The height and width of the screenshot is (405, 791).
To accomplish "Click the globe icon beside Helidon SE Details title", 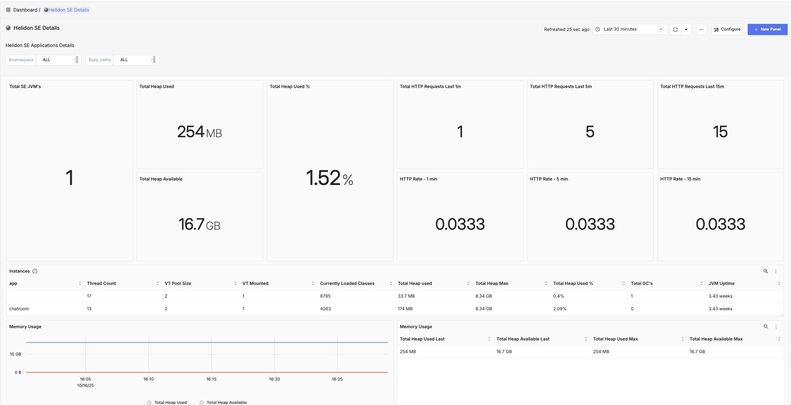I will click(8, 28).
